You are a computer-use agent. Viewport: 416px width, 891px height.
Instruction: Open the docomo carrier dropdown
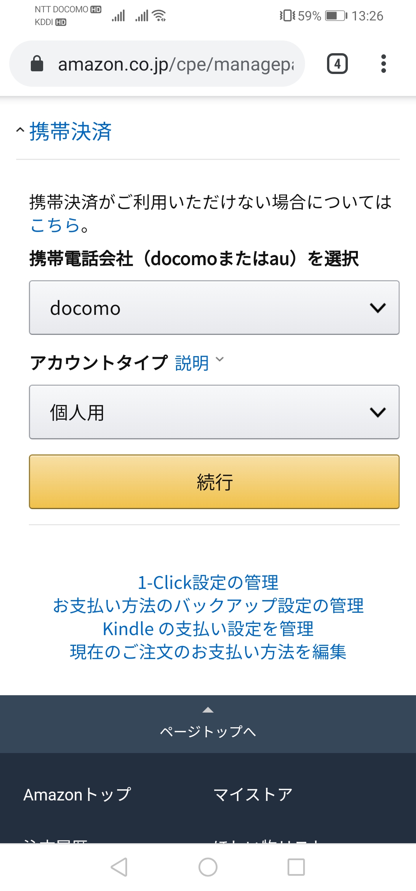tap(214, 308)
